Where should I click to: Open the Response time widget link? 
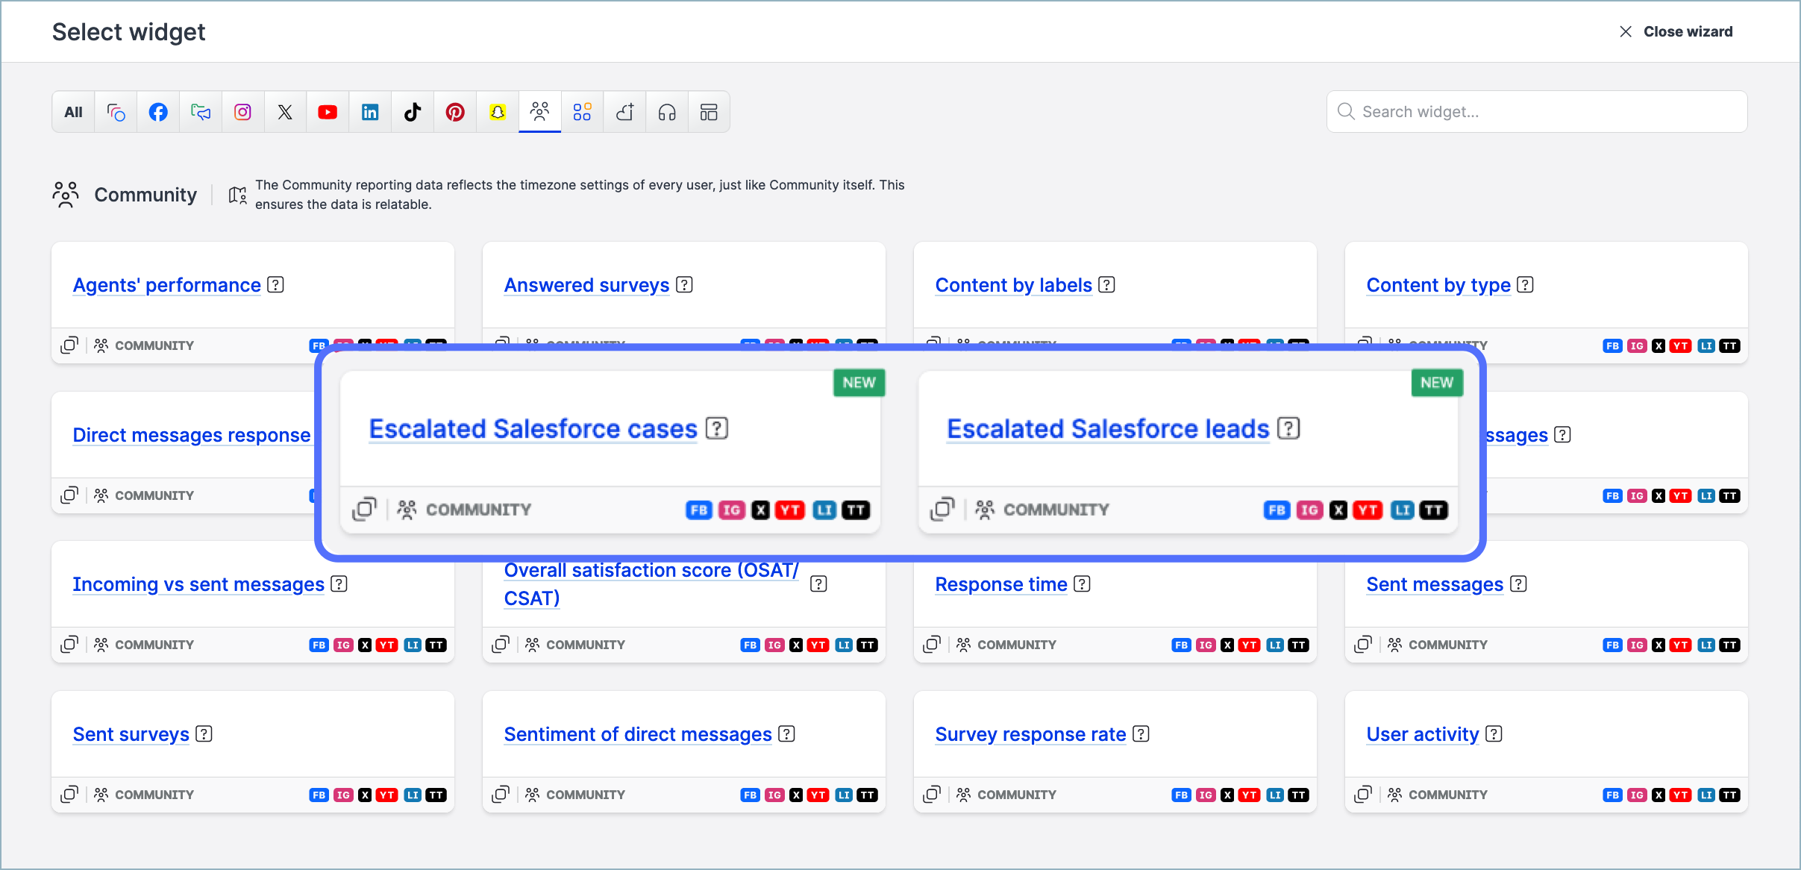[x=1000, y=584]
